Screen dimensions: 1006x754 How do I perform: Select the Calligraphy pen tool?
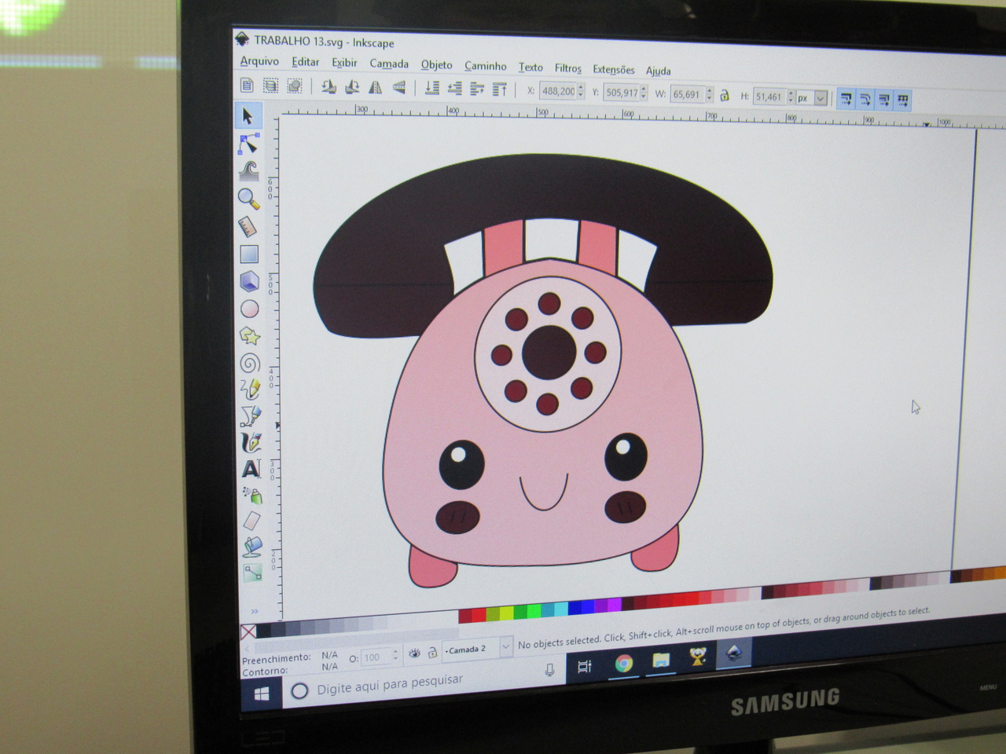point(251,442)
